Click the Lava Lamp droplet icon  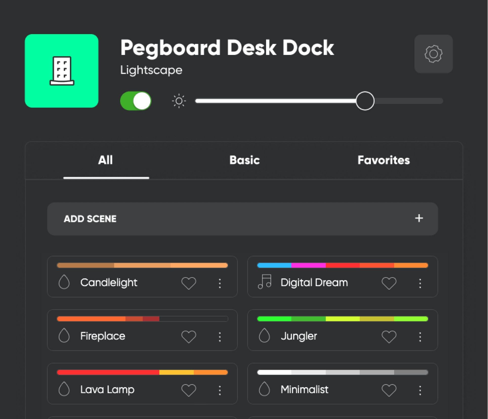64,389
